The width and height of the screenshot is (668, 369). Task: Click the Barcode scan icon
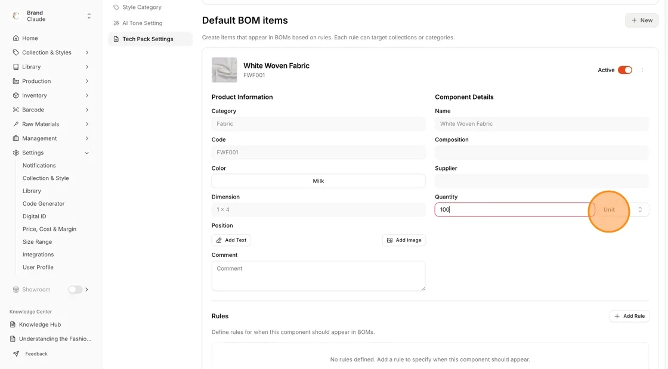16,110
